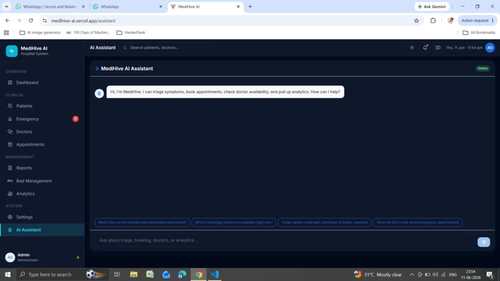
Task: Open the Windows notification center icon
Action: pyautogui.click(x=490, y=275)
